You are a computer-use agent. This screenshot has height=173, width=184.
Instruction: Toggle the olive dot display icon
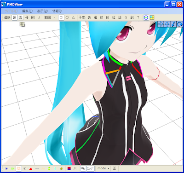click(62, 168)
